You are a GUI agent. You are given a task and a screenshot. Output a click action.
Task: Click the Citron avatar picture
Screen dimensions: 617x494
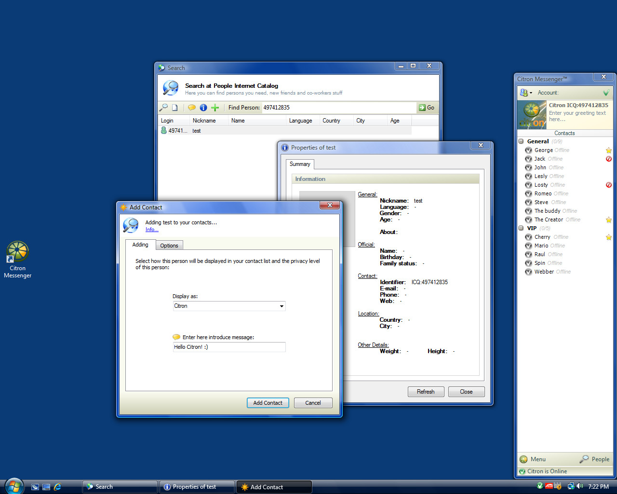(532, 115)
